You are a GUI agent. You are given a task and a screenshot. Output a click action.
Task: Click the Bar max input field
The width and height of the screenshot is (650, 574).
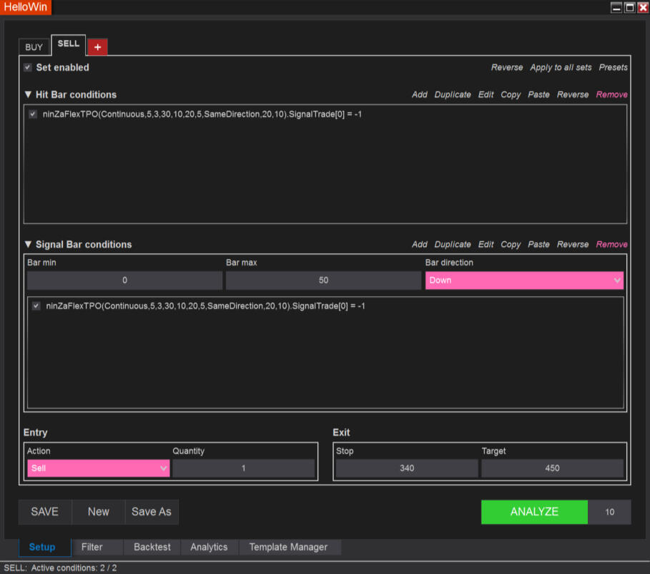pyautogui.click(x=323, y=281)
